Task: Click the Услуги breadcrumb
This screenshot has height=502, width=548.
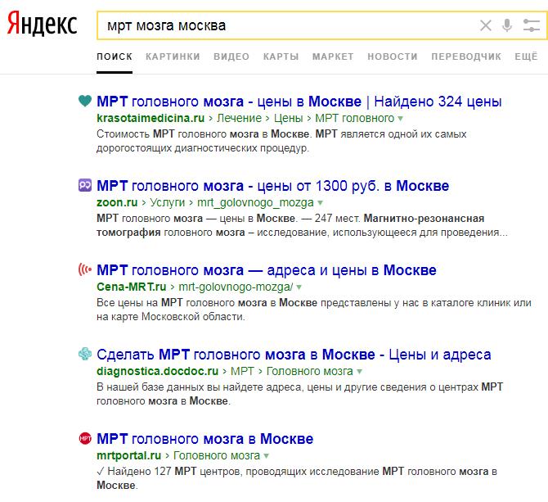Action: [x=168, y=202]
